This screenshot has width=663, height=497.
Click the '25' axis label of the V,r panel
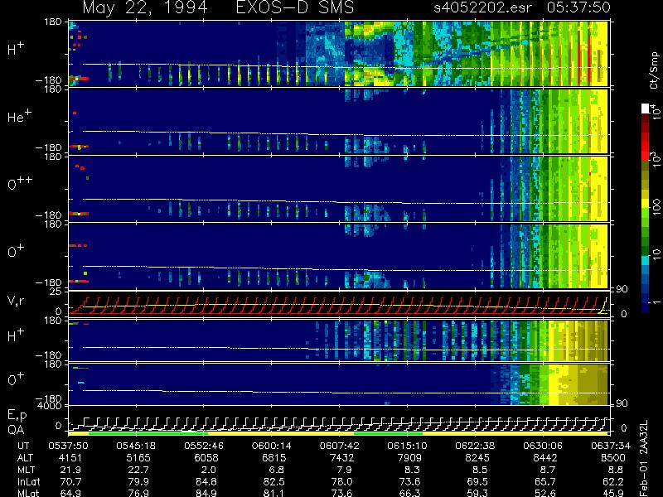tap(56, 292)
